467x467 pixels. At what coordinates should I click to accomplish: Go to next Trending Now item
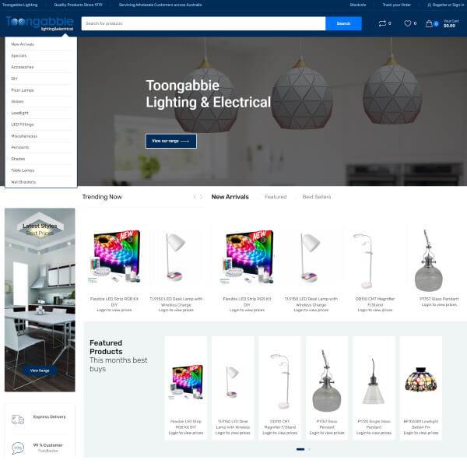pos(202,197)
